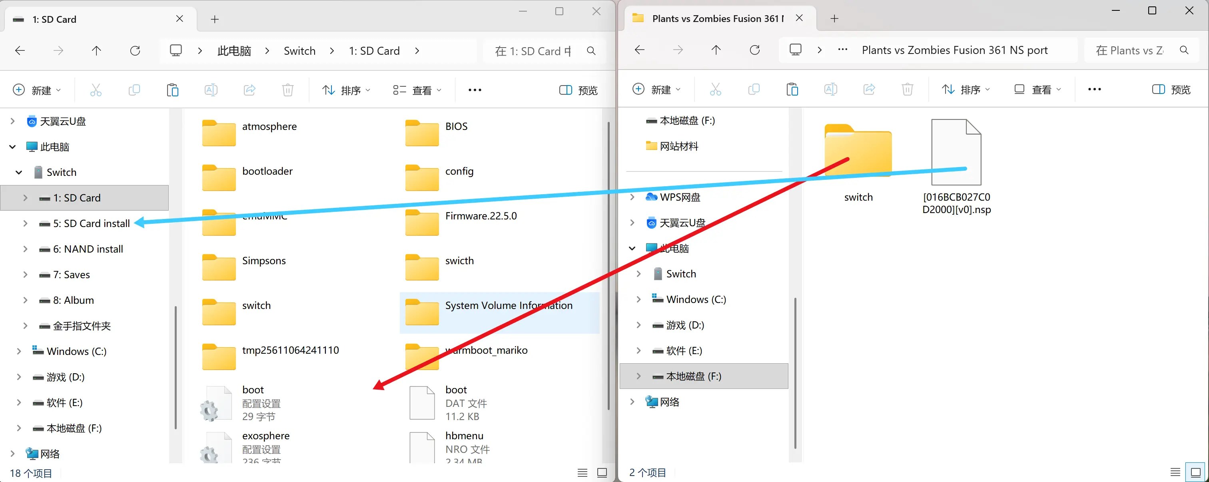Screen dimensions: 1209x482
Task: Expand 7: Saves tree node
Action: [x=25, y=275]
